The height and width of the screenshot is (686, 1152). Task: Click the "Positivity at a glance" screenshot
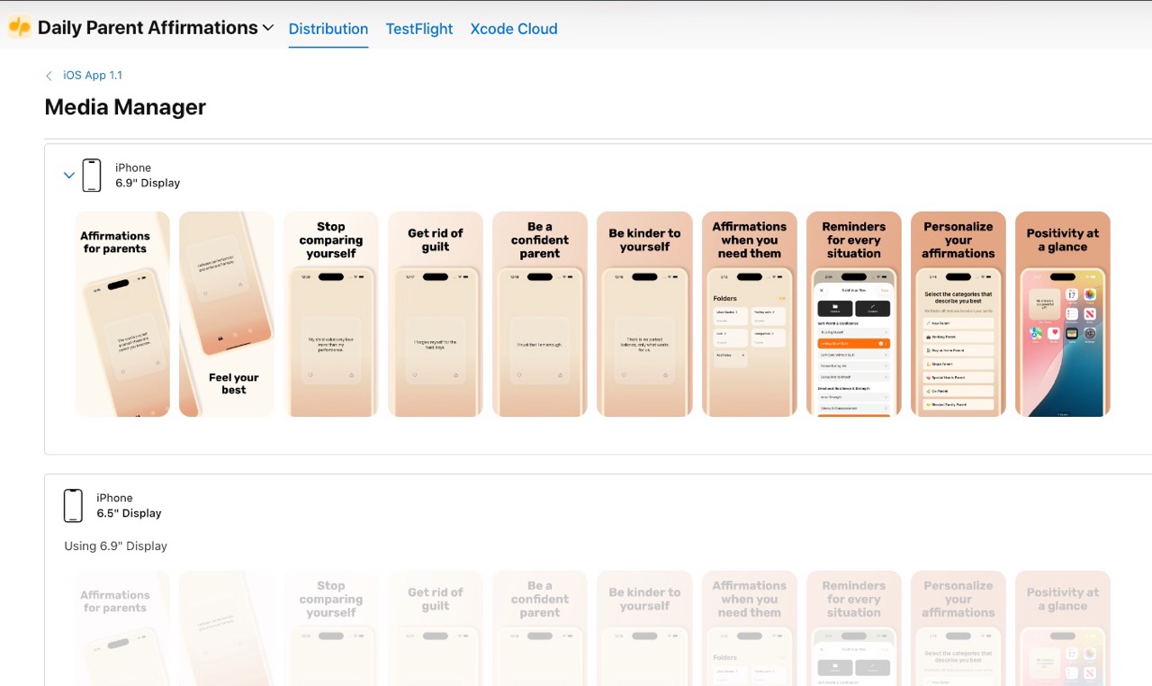1062,314
